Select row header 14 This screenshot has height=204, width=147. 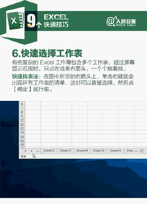tap(22, 136)
